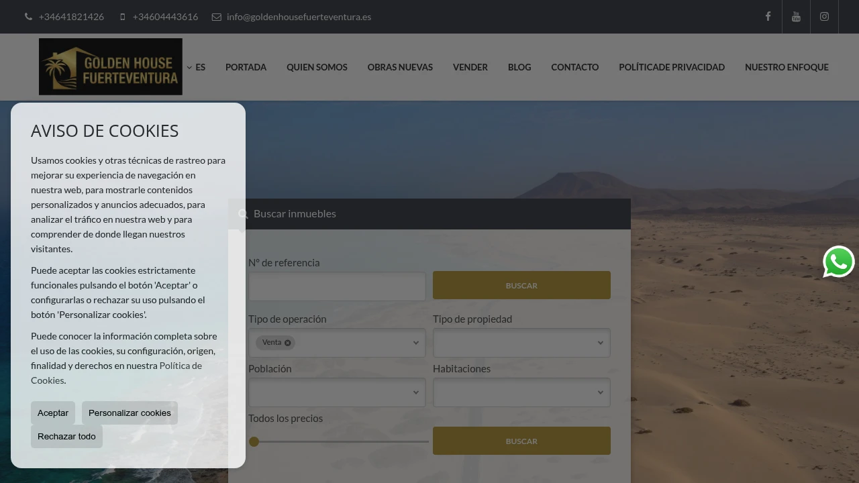The width and height of the screenshot is (859, 483).
Task: Open the Políticade Privacidad menu item
Action: [x=672, y=67]
